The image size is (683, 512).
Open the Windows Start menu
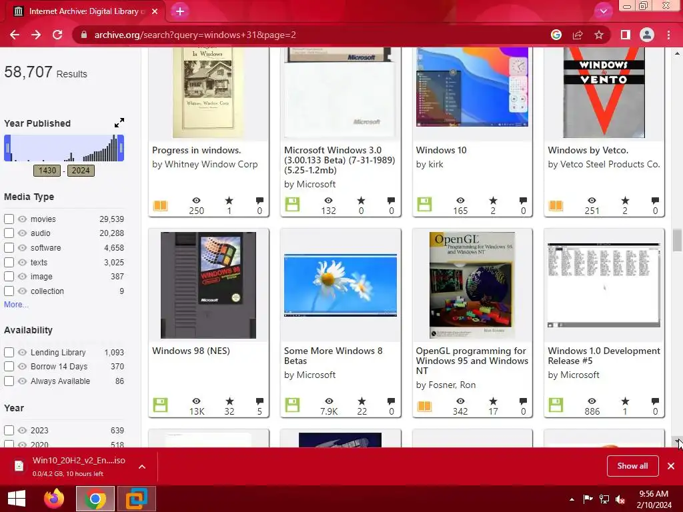17,499
